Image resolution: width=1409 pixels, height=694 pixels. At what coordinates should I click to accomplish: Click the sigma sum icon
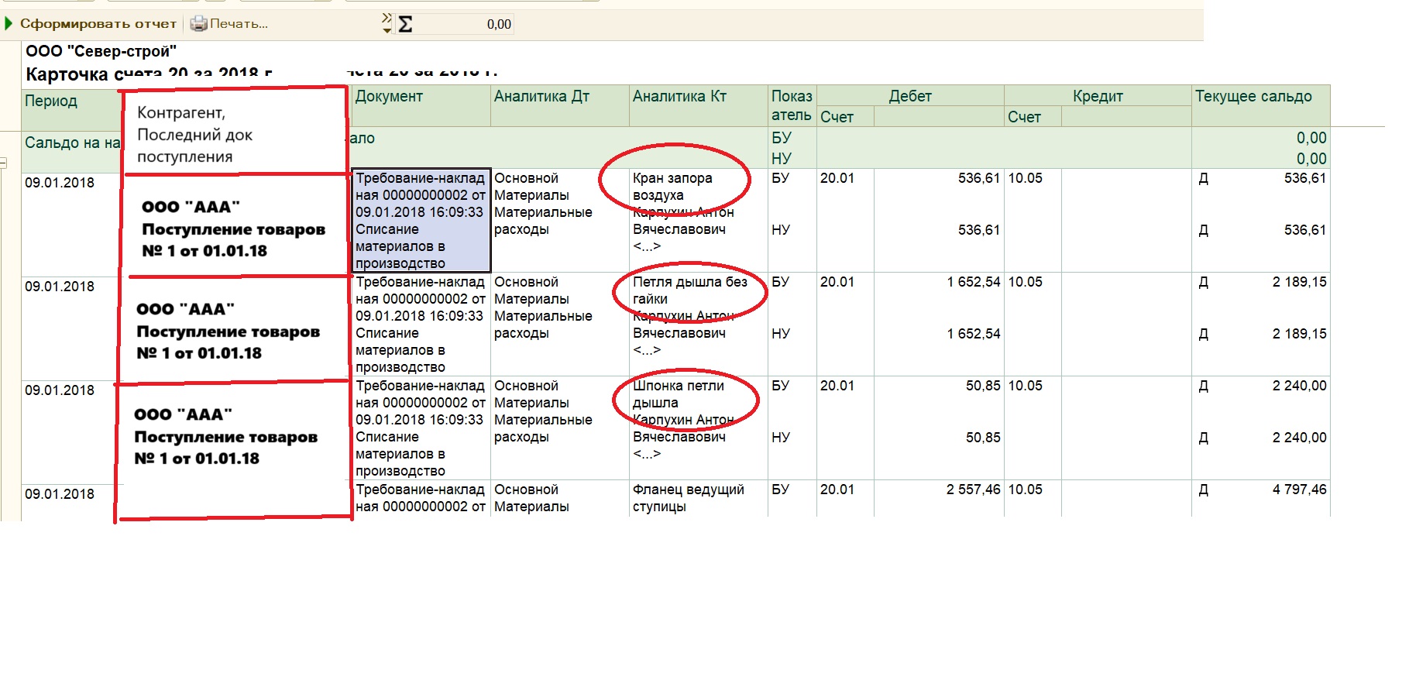pos(405,25)
